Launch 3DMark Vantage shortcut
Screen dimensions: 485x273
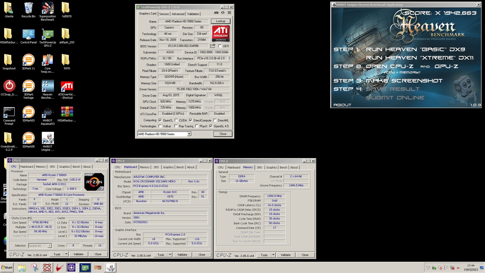(x=28, y=89)
